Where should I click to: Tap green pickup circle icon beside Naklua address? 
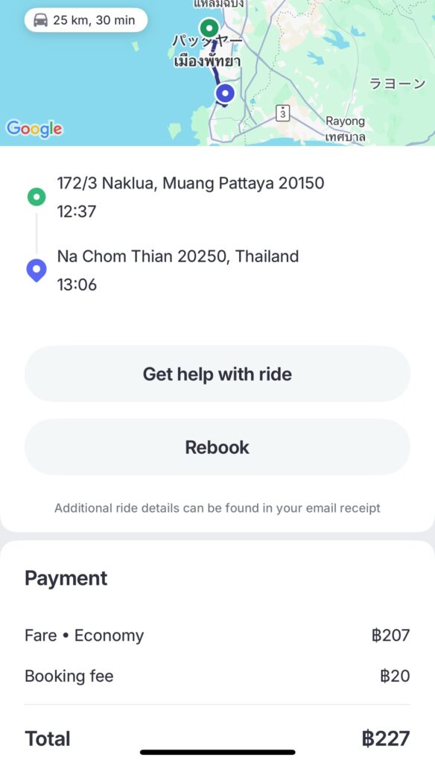point(36,197)
